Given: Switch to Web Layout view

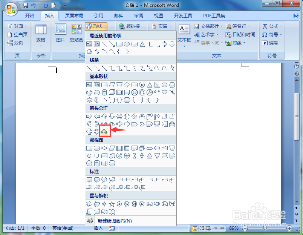Looking at the screenshot, I should [208, 228].
